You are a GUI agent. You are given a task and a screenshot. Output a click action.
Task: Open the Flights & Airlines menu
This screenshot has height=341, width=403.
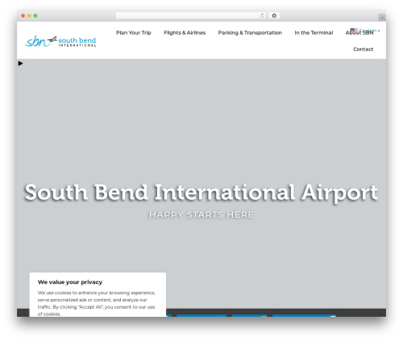coord(185,32)
